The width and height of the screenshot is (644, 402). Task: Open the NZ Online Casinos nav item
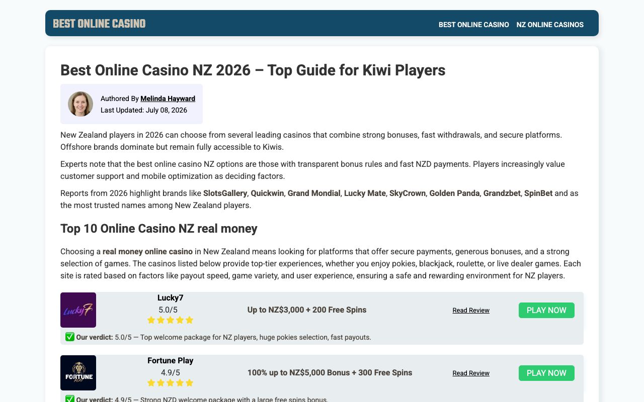tap(550, 25)
